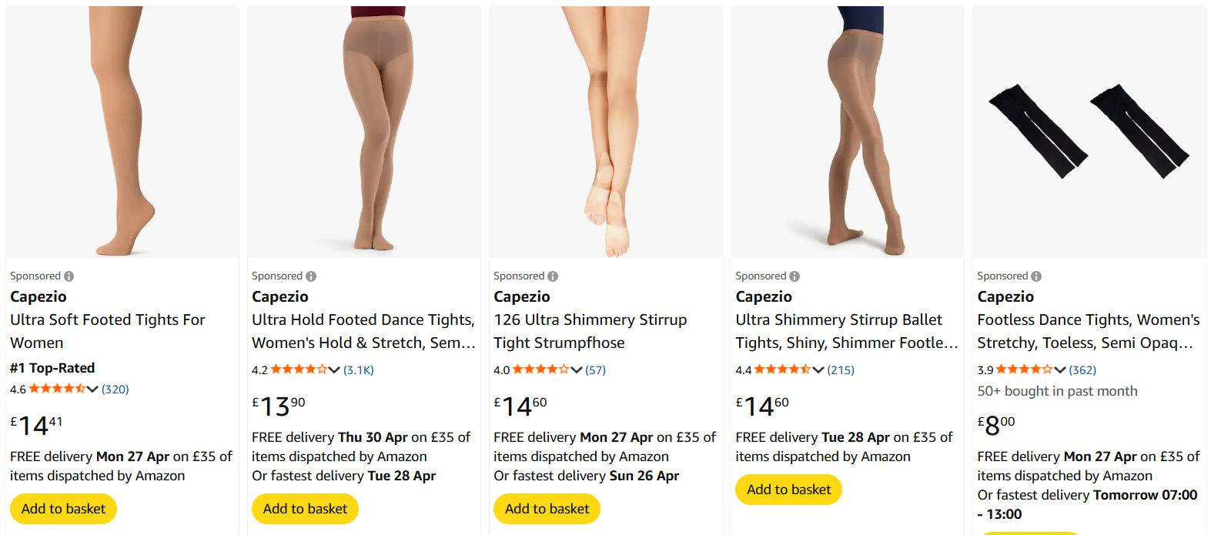Screen dimensions: 1211x535
Task: Open the 362 reviews link
Action: (1082, 370)
